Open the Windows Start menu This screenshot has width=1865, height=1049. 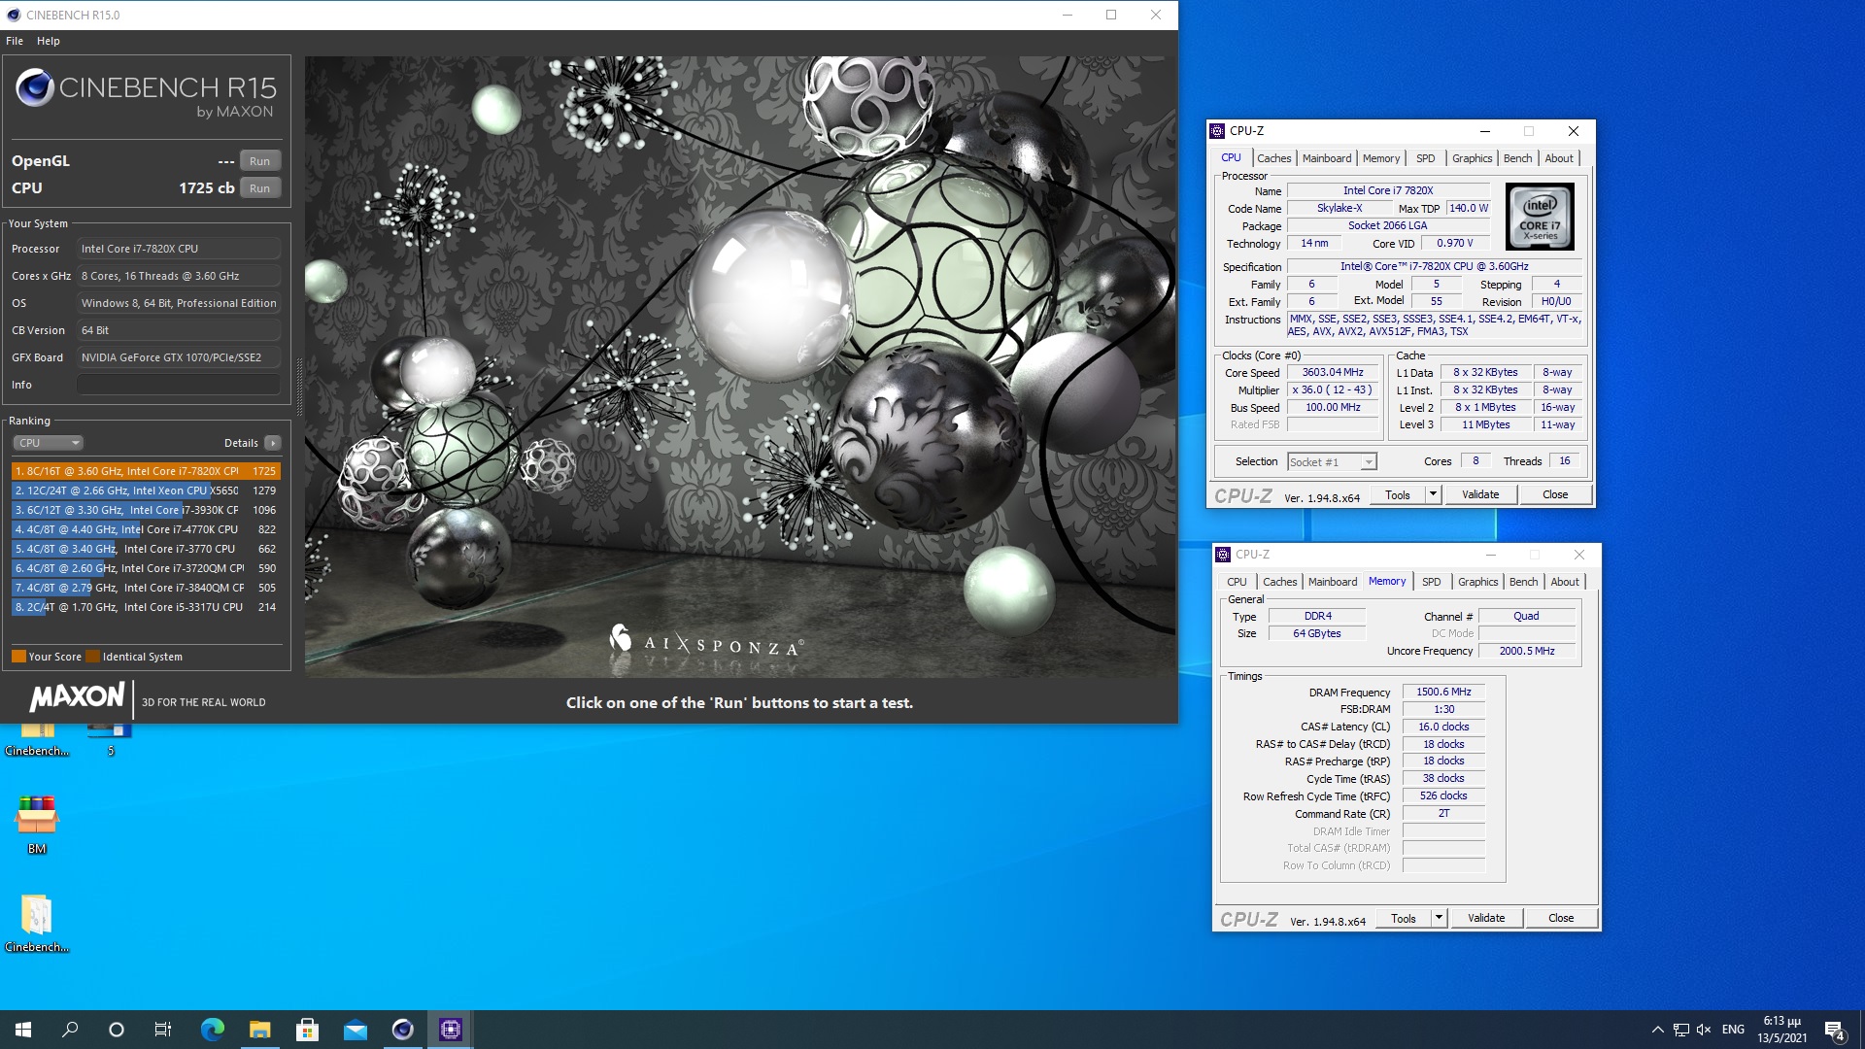click(23, 1030)
